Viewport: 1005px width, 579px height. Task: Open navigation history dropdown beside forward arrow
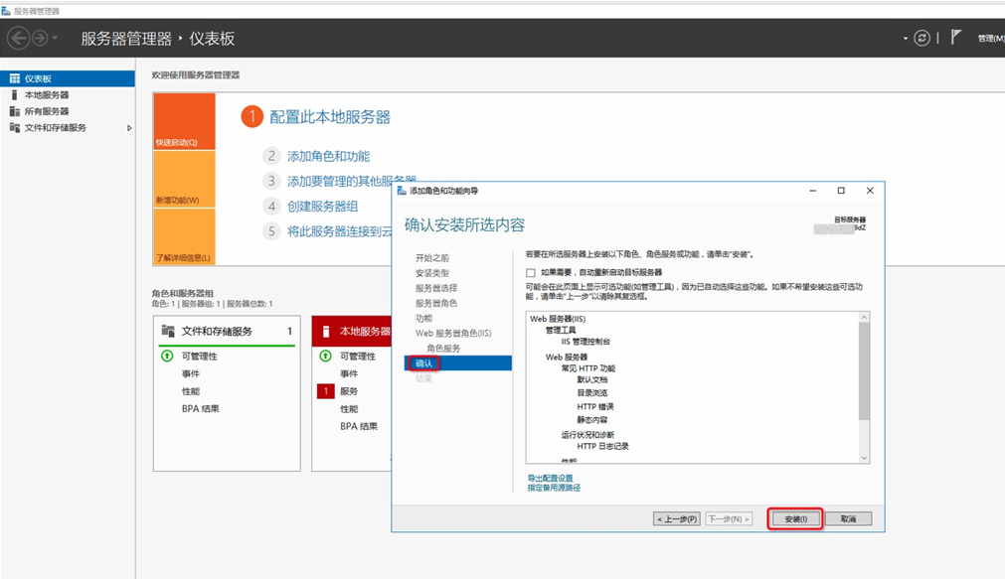[55, 39]
